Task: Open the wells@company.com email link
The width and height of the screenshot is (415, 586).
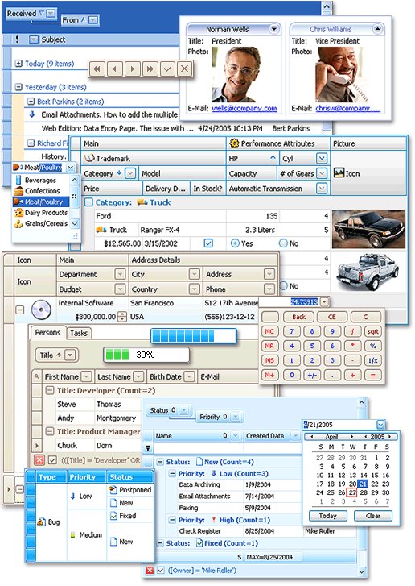Action: 244,108
